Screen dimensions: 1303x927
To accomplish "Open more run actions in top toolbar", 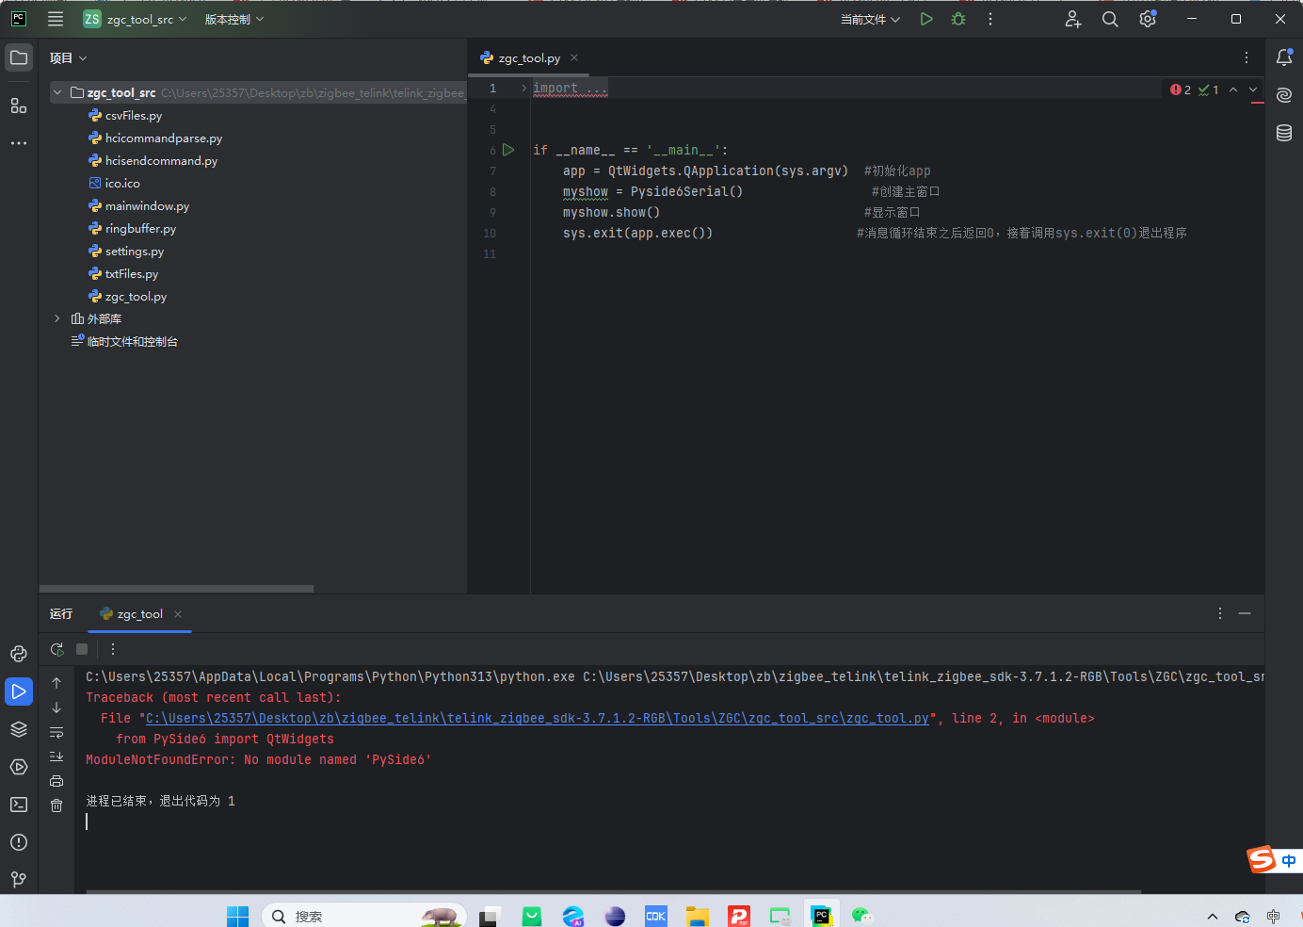I will point(990,19).
